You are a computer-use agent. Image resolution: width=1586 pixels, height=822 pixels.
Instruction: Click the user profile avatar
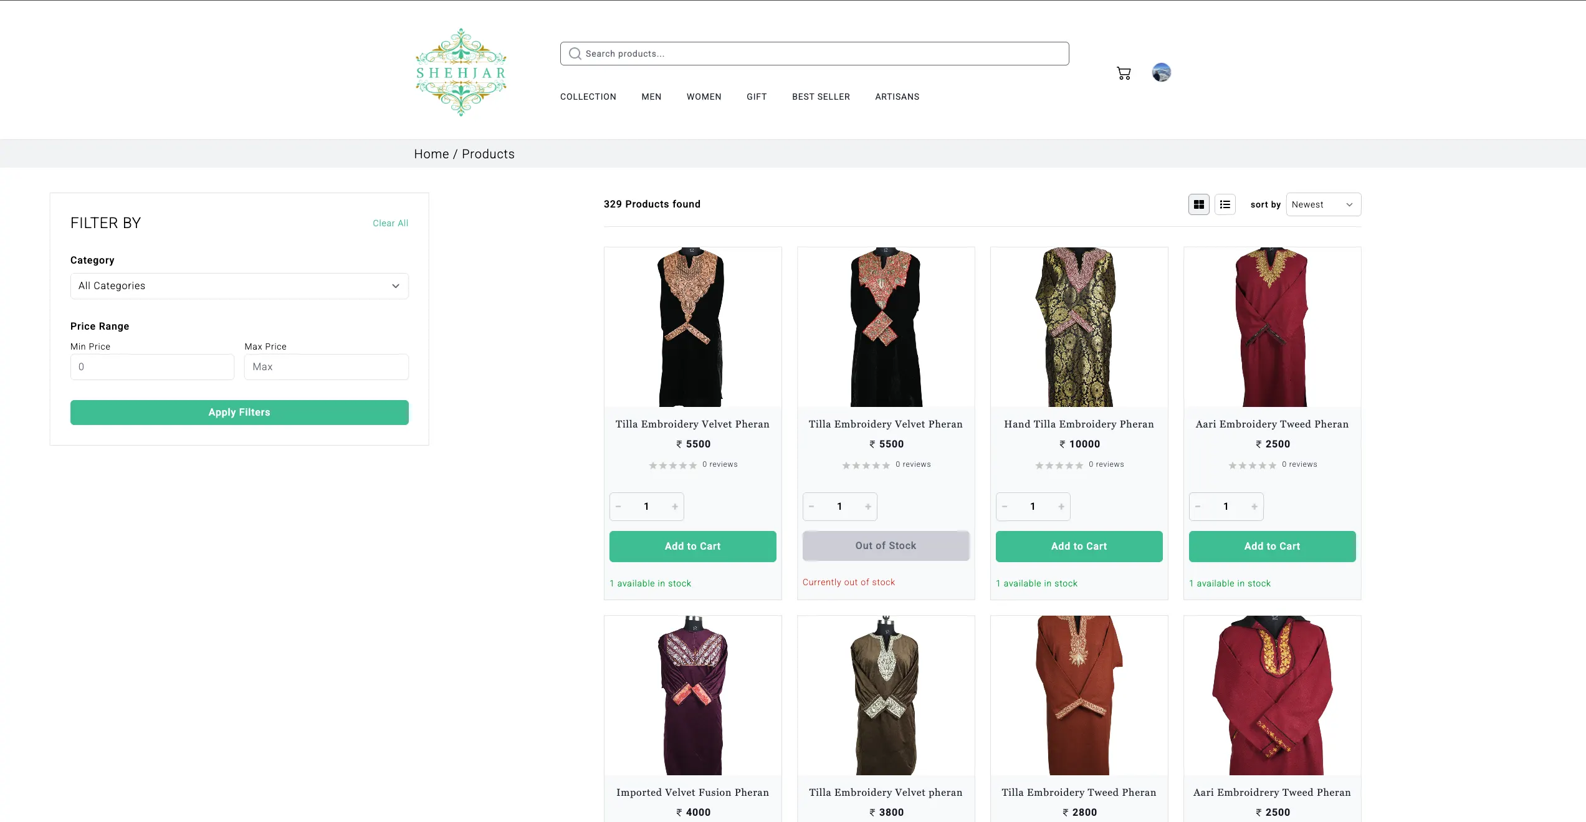1160,72
